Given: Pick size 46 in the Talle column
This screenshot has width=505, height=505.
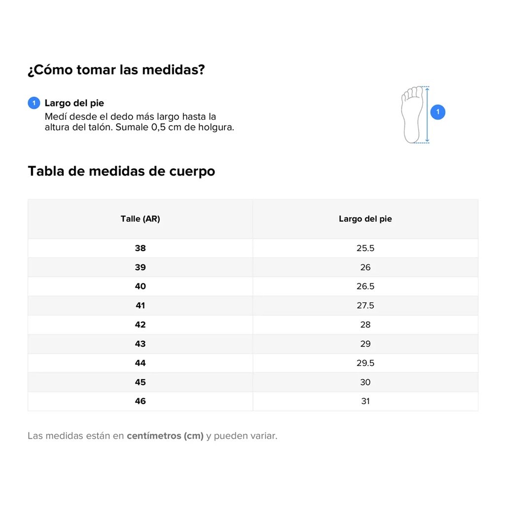Looking at the screenshot, I should pos(141,401).
